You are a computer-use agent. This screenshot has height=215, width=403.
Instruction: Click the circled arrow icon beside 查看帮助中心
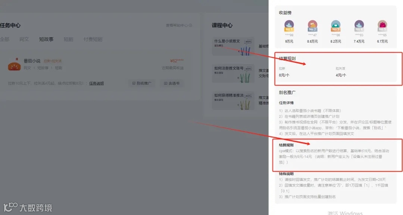coord(190,25)
